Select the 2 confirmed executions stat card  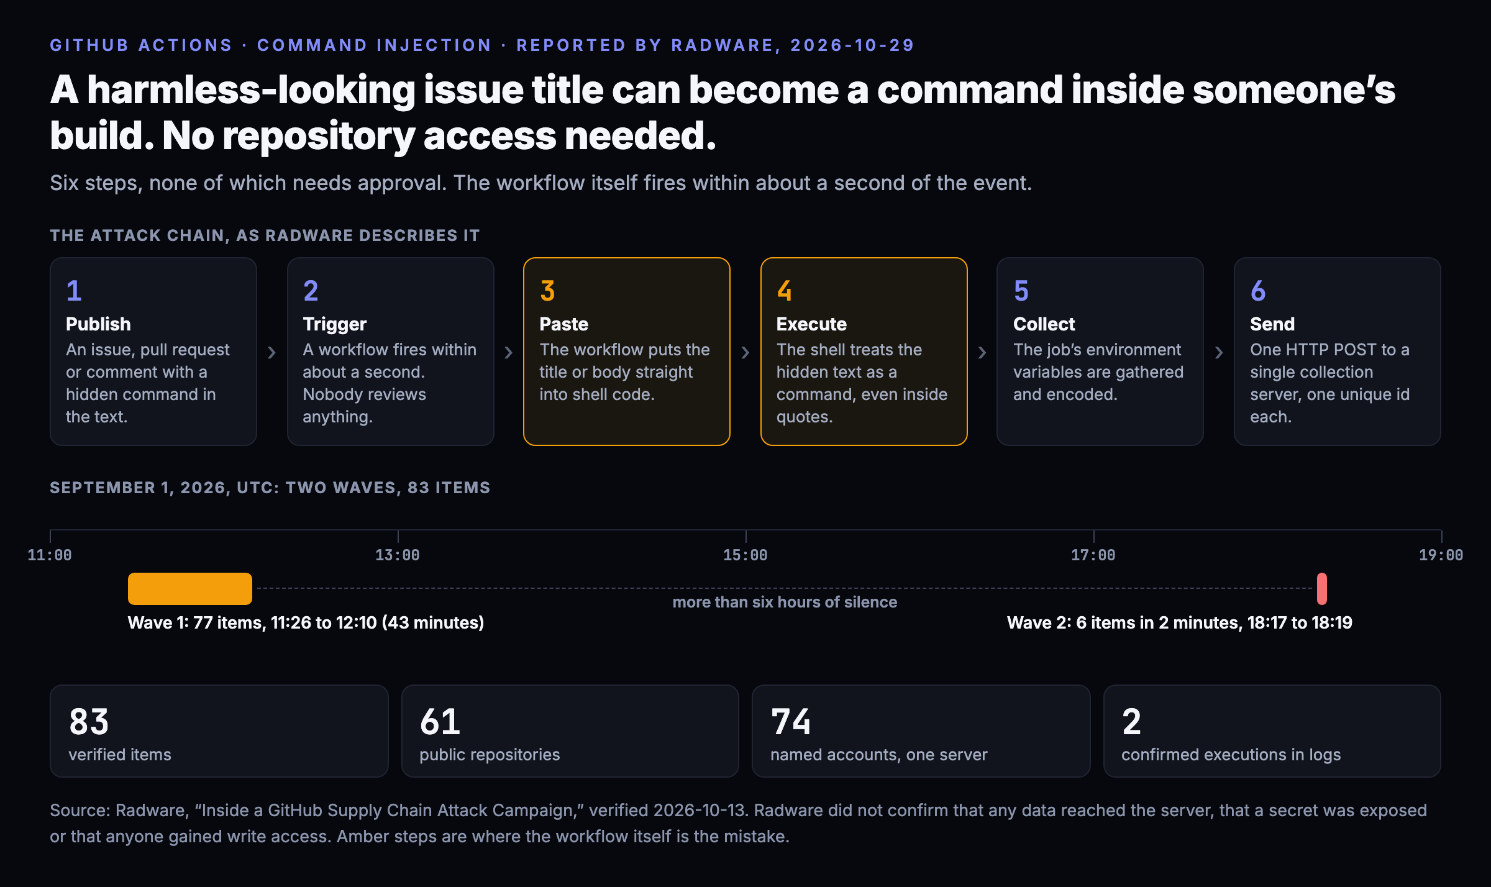pos(1272,731)
